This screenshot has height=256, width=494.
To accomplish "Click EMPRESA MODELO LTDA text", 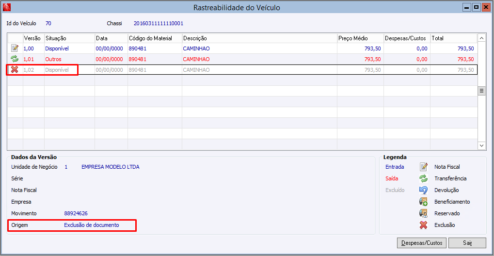I will click(x=110, y=167).
